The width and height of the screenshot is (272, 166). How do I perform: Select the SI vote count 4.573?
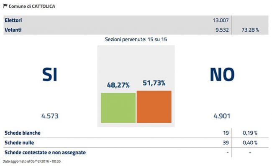[x=50, y=116]
